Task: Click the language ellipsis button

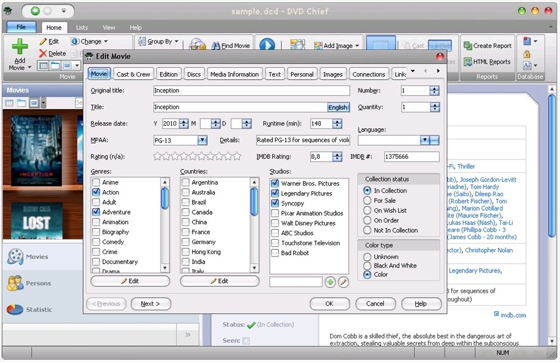Action: tap(434, 140)
